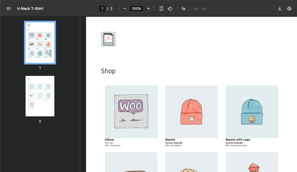Screen dimensions: 297x172
Task: Click the 'Shop' heading
Action: point(108,71)
